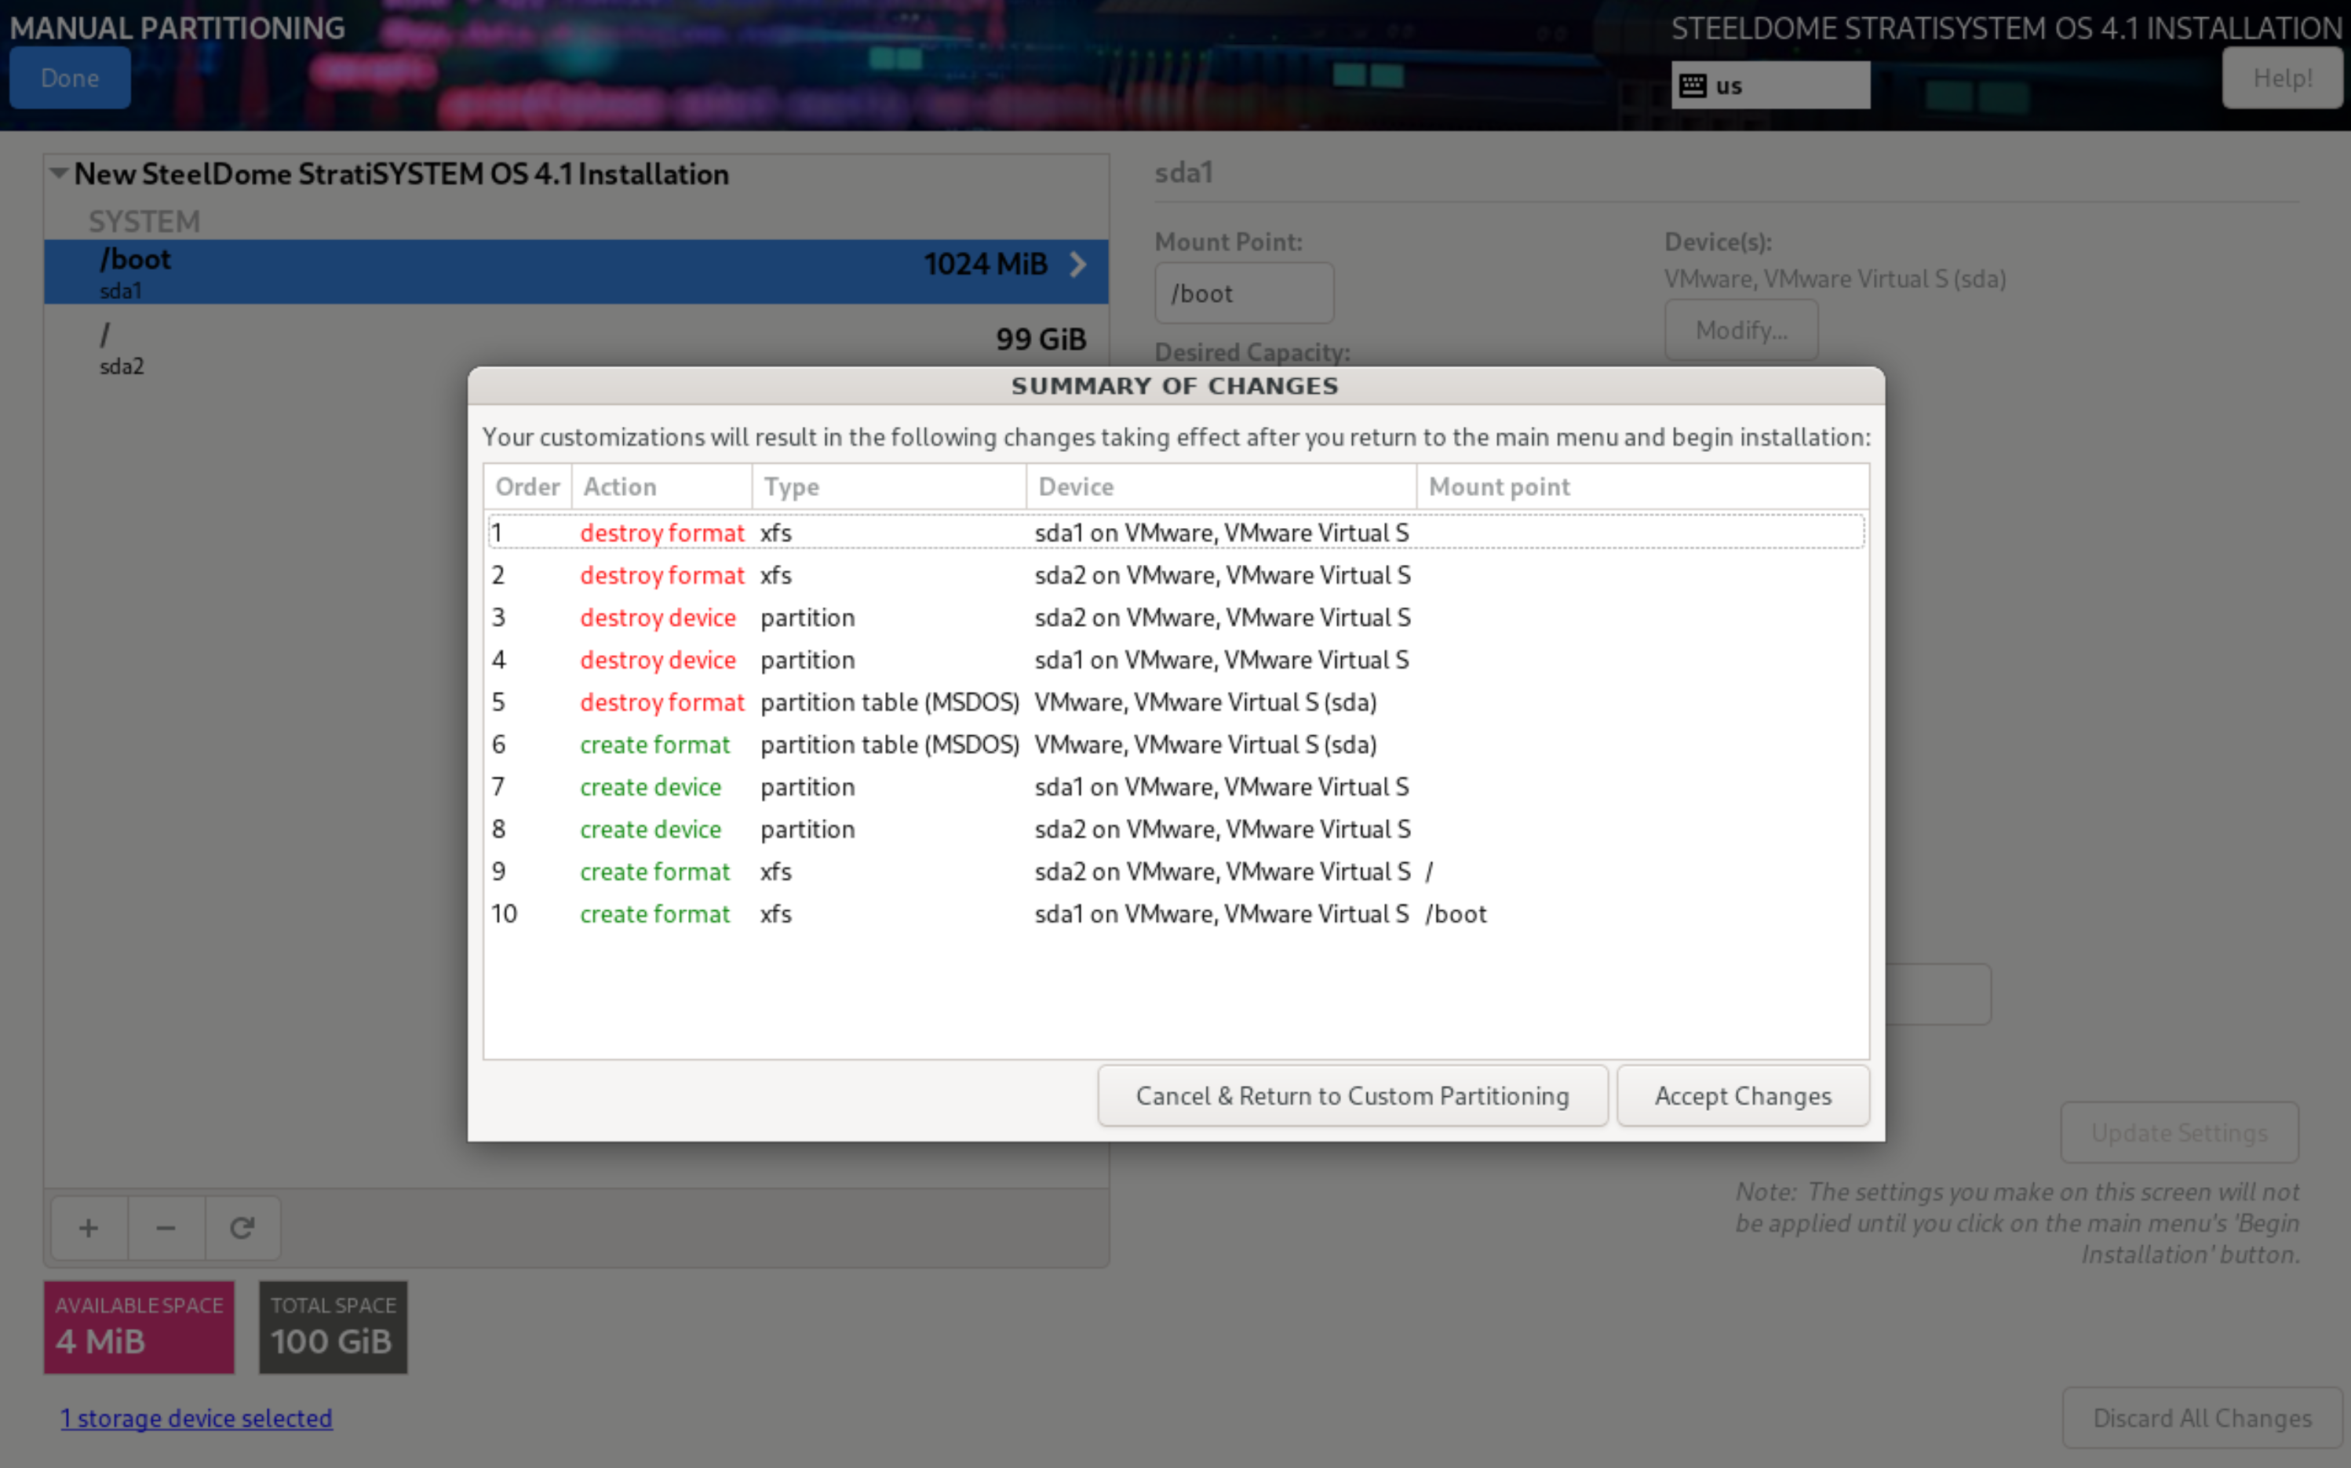This screenshot has height=1468, width=2351.
Task: Click the chevron arrow on the /boot row
Action: click(1078, 264)
